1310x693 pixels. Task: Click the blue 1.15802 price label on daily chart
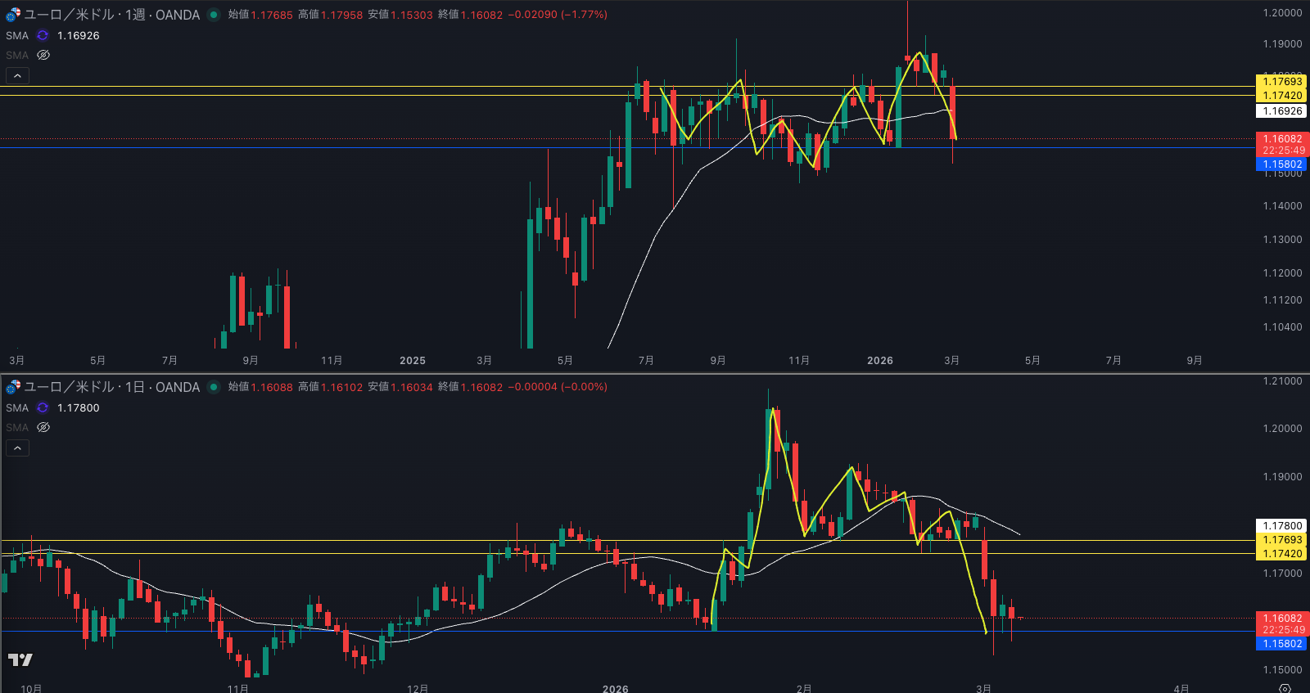pyautogui.click(x=1281, y=644)
